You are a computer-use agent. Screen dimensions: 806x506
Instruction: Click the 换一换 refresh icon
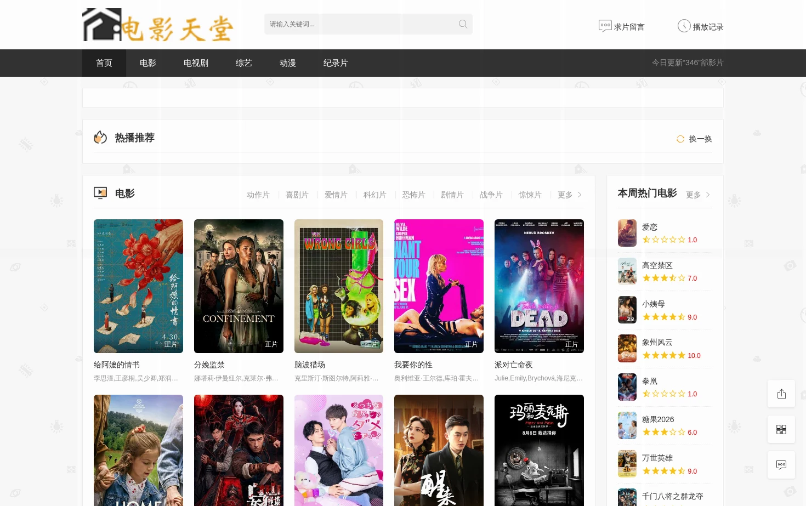coord(680,139)
